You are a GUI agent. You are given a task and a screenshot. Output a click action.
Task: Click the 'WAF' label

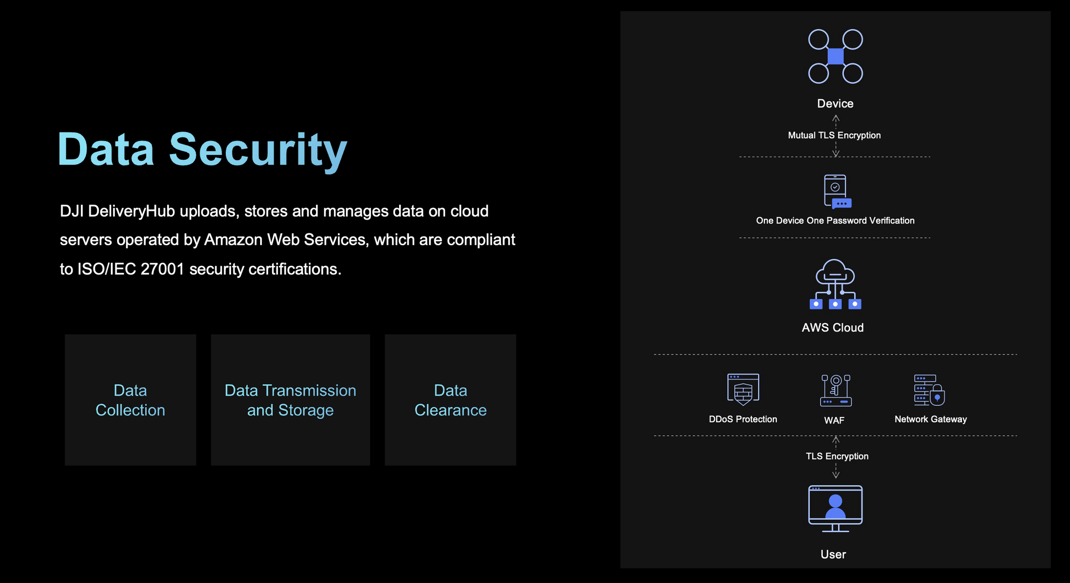(834, 420)
